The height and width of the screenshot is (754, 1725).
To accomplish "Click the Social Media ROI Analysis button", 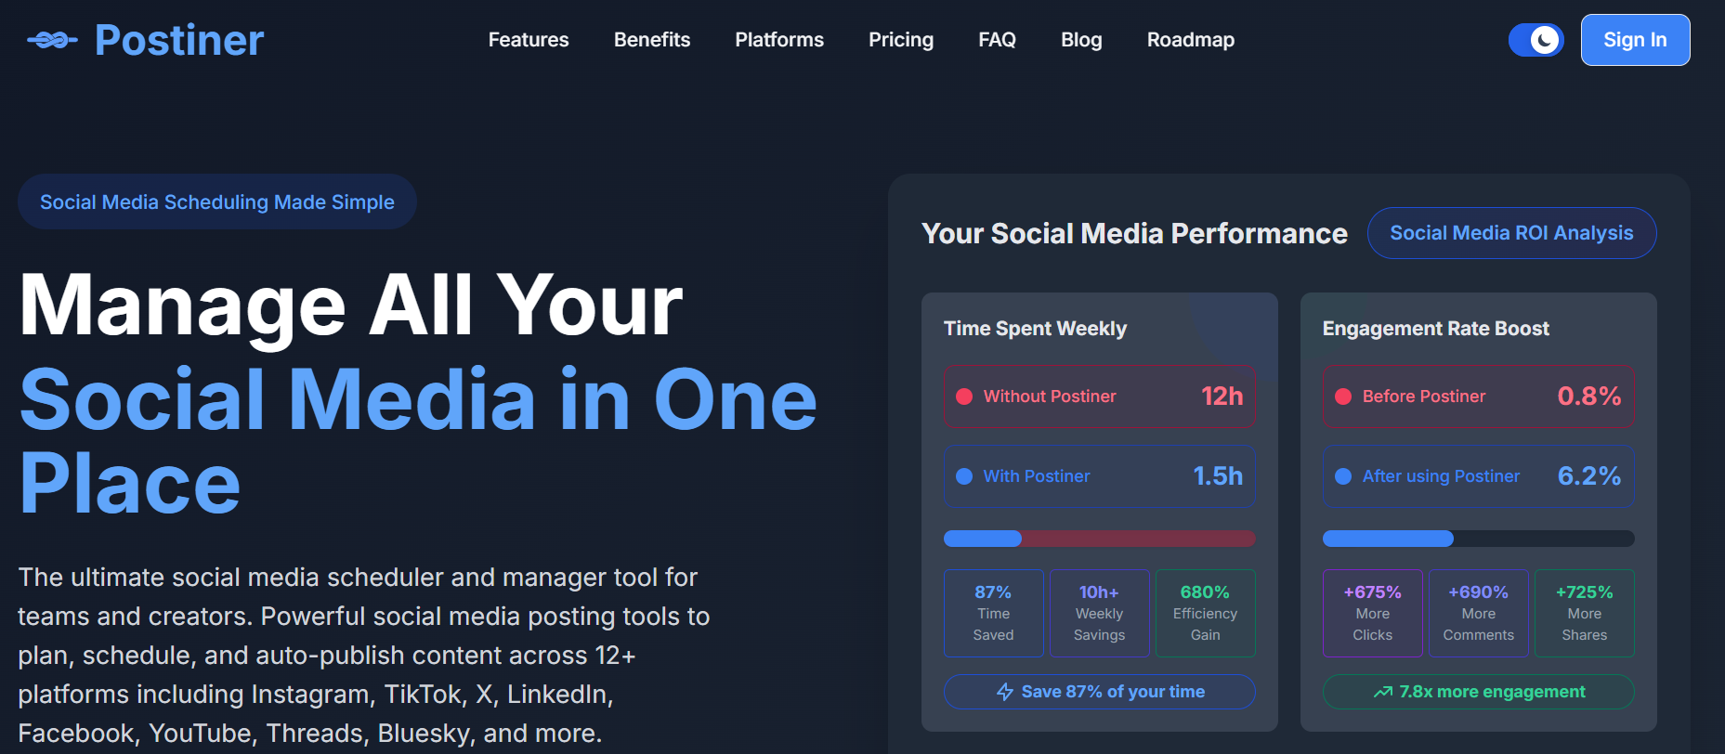I will click(x=1510, y=233).
